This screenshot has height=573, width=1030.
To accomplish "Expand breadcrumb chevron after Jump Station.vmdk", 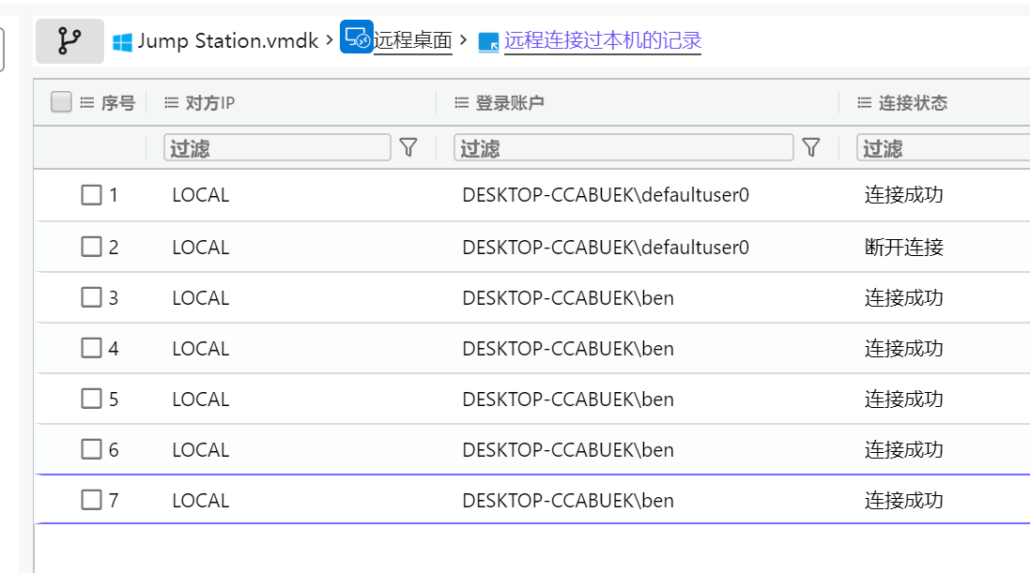I will coord(330,40).
